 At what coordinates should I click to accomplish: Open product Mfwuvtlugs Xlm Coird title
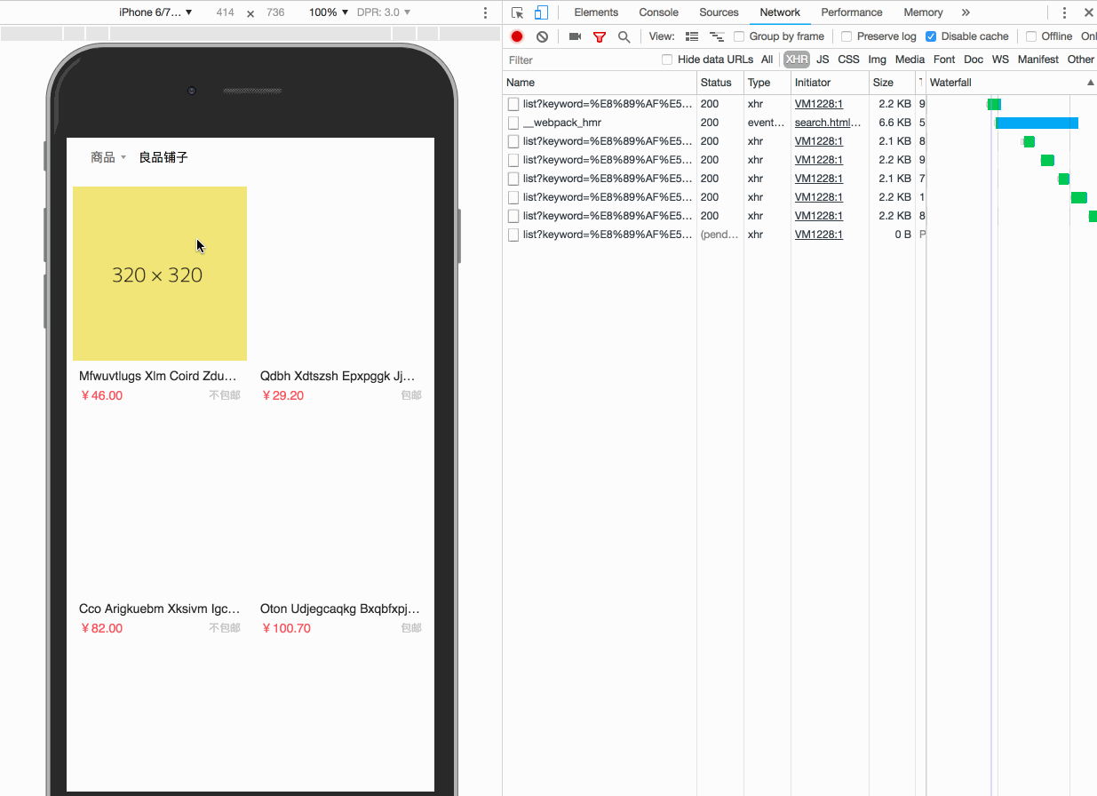click(159, 376)
